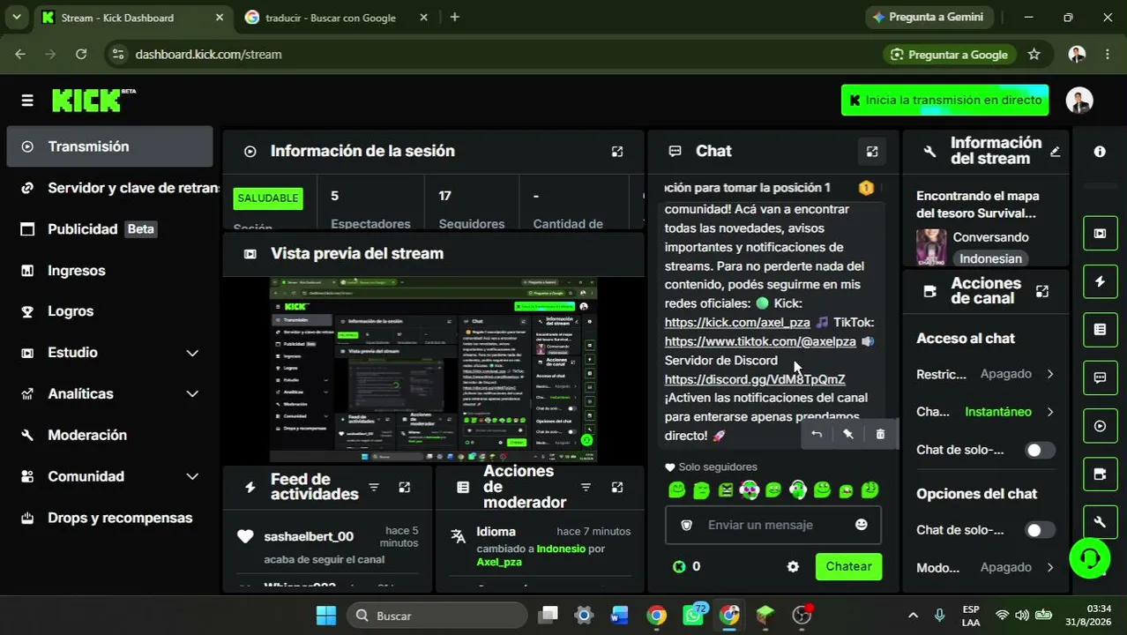Click the Chatear button
Screen dimensions: 1127x635
pos(848,567)
